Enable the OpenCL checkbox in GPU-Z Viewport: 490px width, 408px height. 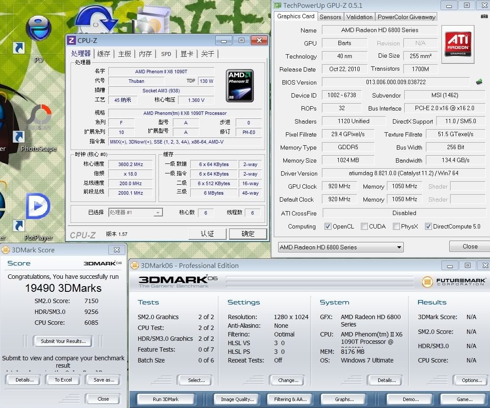[328, 226]
